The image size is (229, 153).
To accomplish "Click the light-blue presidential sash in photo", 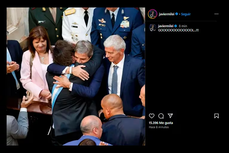I will pos(60,88).
